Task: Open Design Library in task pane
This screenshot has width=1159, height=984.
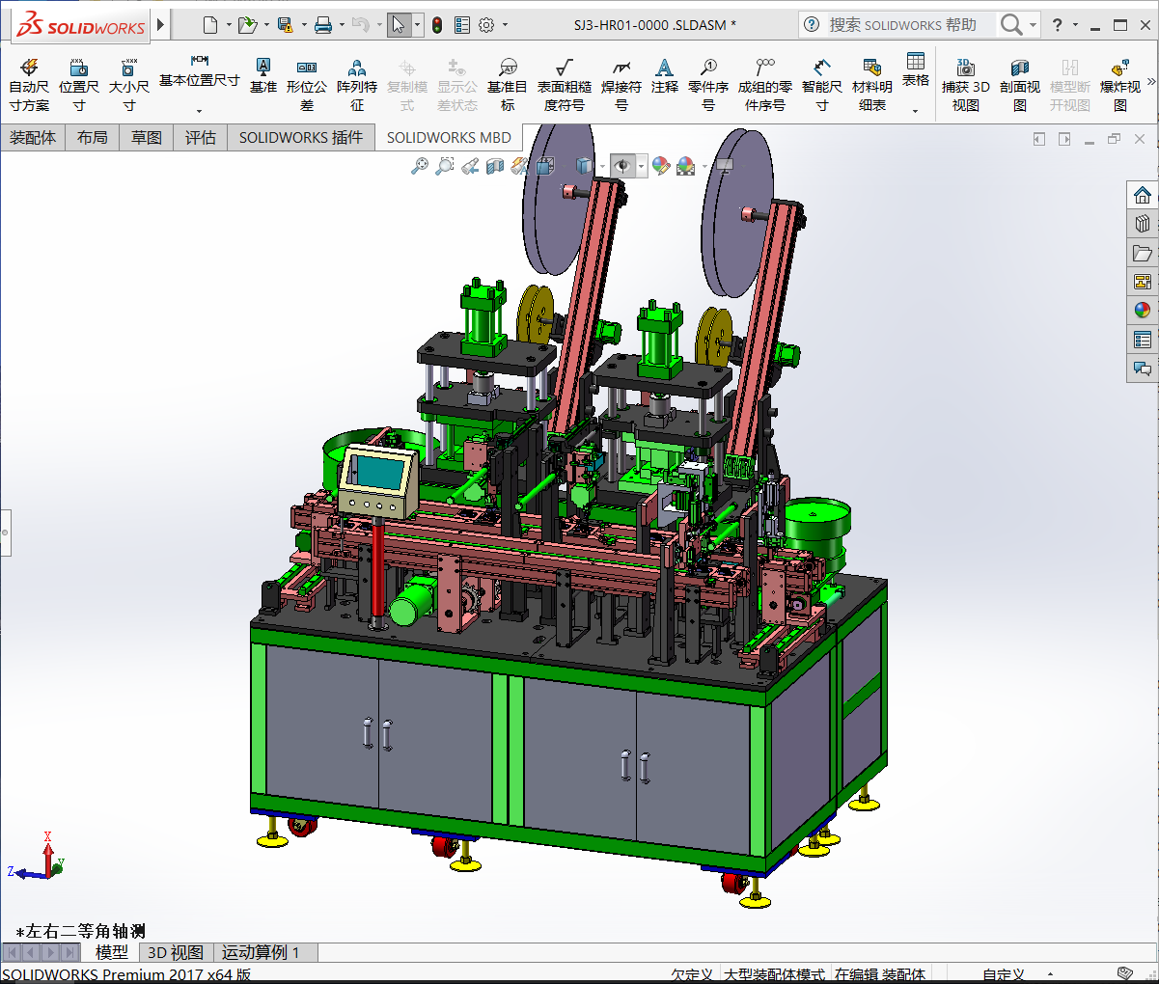Action: [1143, 224]
